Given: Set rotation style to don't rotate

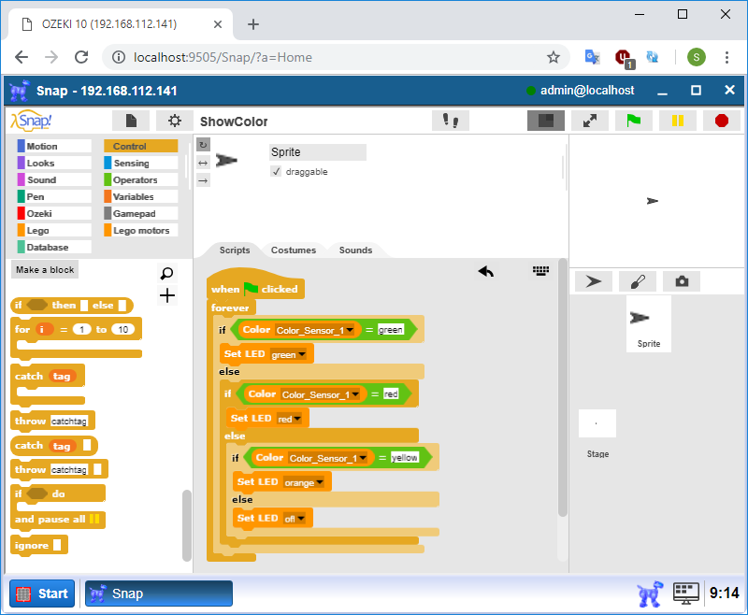Looking at the screenshot, I should tap(203, 180).
